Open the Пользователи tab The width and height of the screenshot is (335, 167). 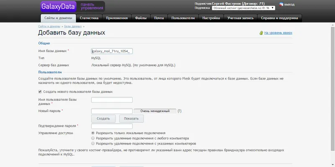183,18
